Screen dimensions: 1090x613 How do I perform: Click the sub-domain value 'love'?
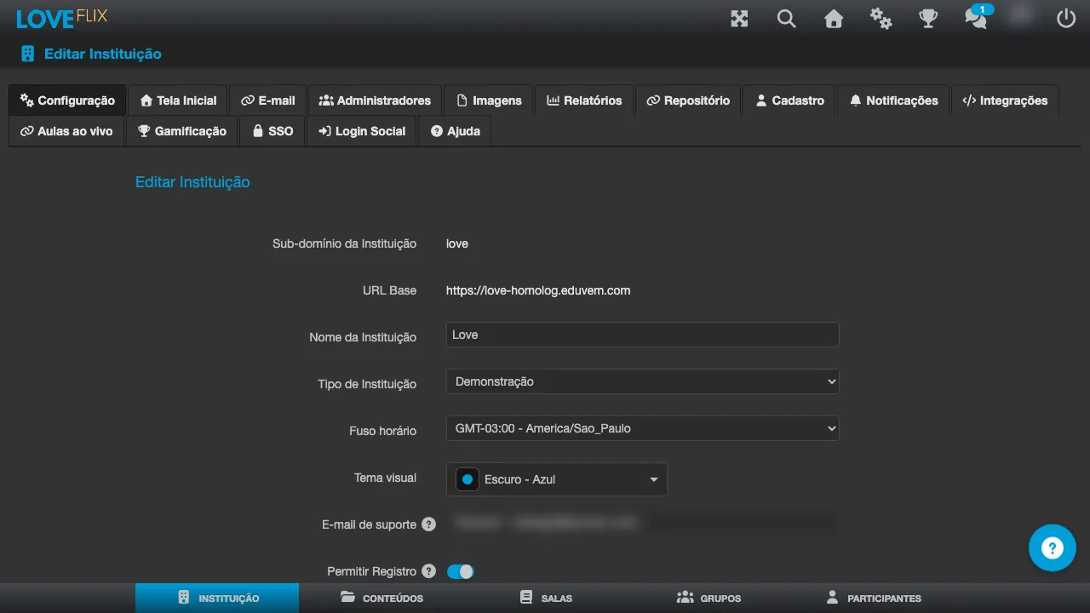pos(457,243)
